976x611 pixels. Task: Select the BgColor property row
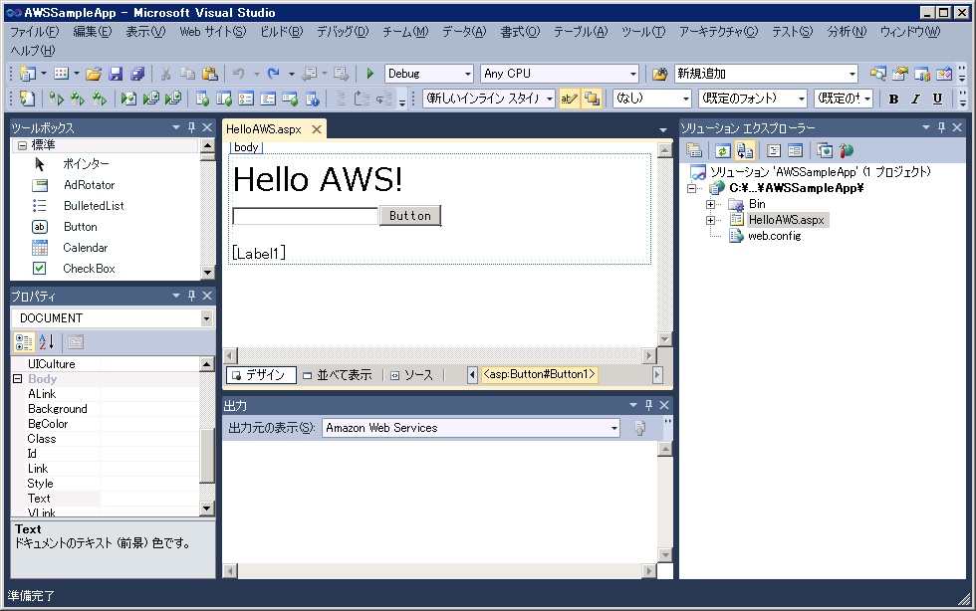click(x=113, y=424)
